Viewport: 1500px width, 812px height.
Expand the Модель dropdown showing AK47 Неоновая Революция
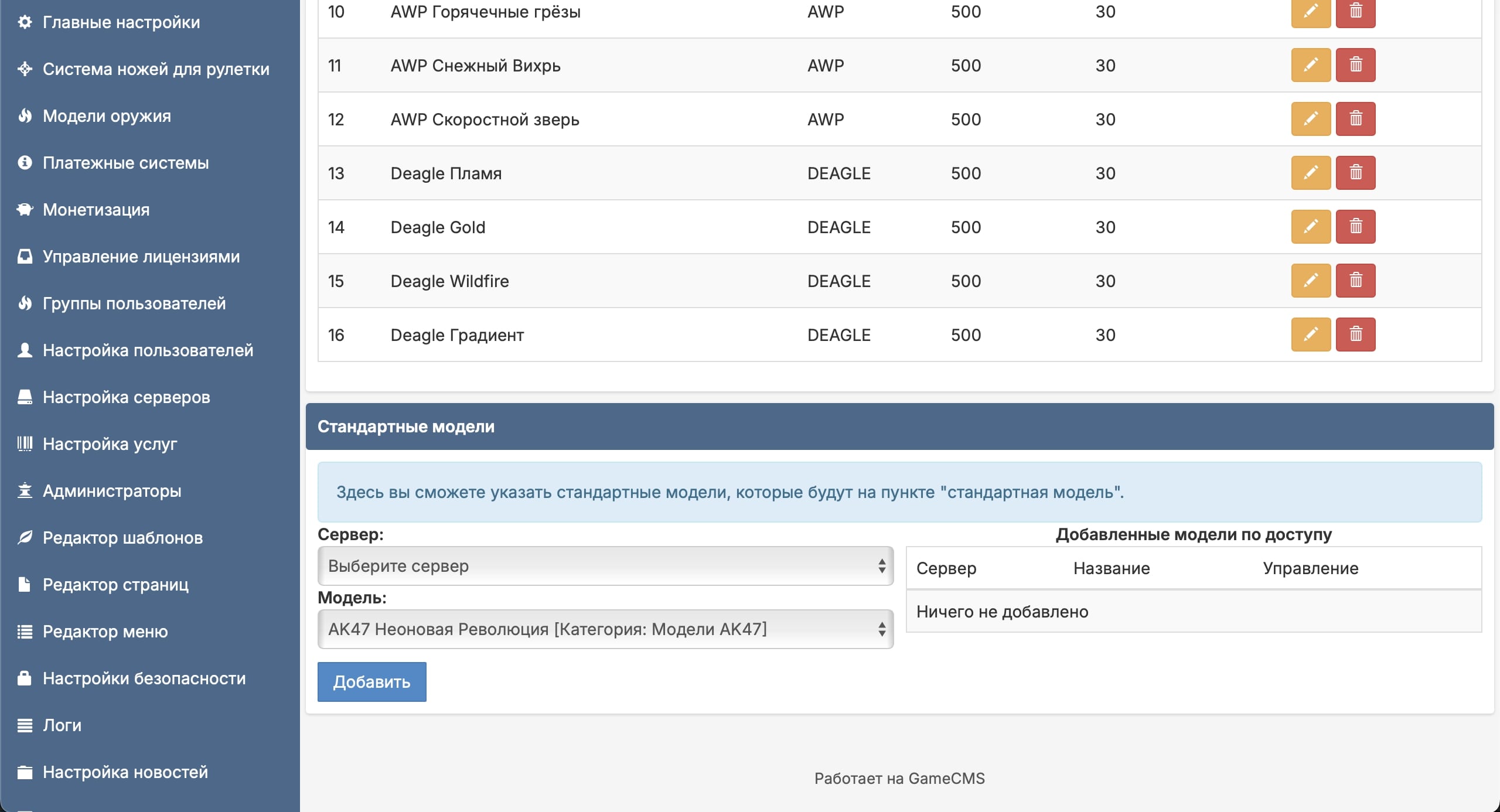click(605, 629)
